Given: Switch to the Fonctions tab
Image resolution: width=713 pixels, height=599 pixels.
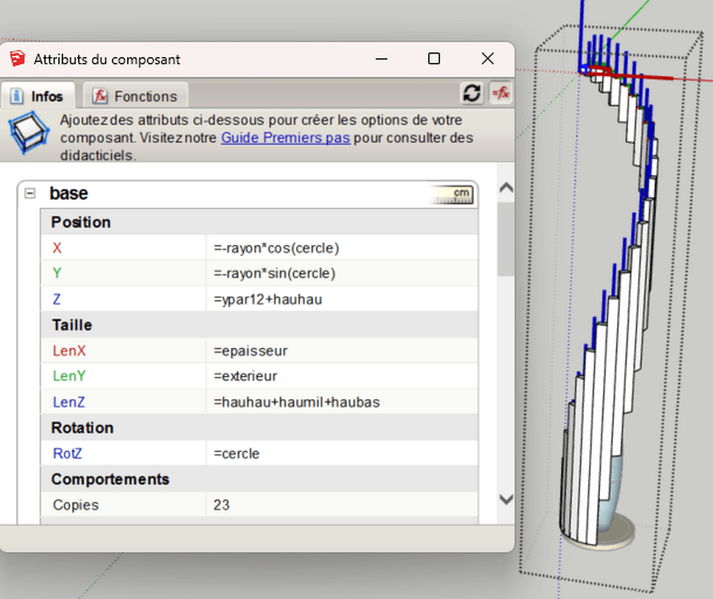Looking at the screenshot, I should (x=135, y=96).
